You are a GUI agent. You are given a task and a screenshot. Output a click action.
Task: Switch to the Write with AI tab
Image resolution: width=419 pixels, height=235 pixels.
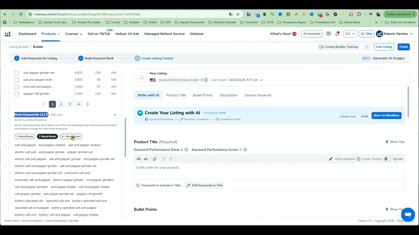click(148, 95)
